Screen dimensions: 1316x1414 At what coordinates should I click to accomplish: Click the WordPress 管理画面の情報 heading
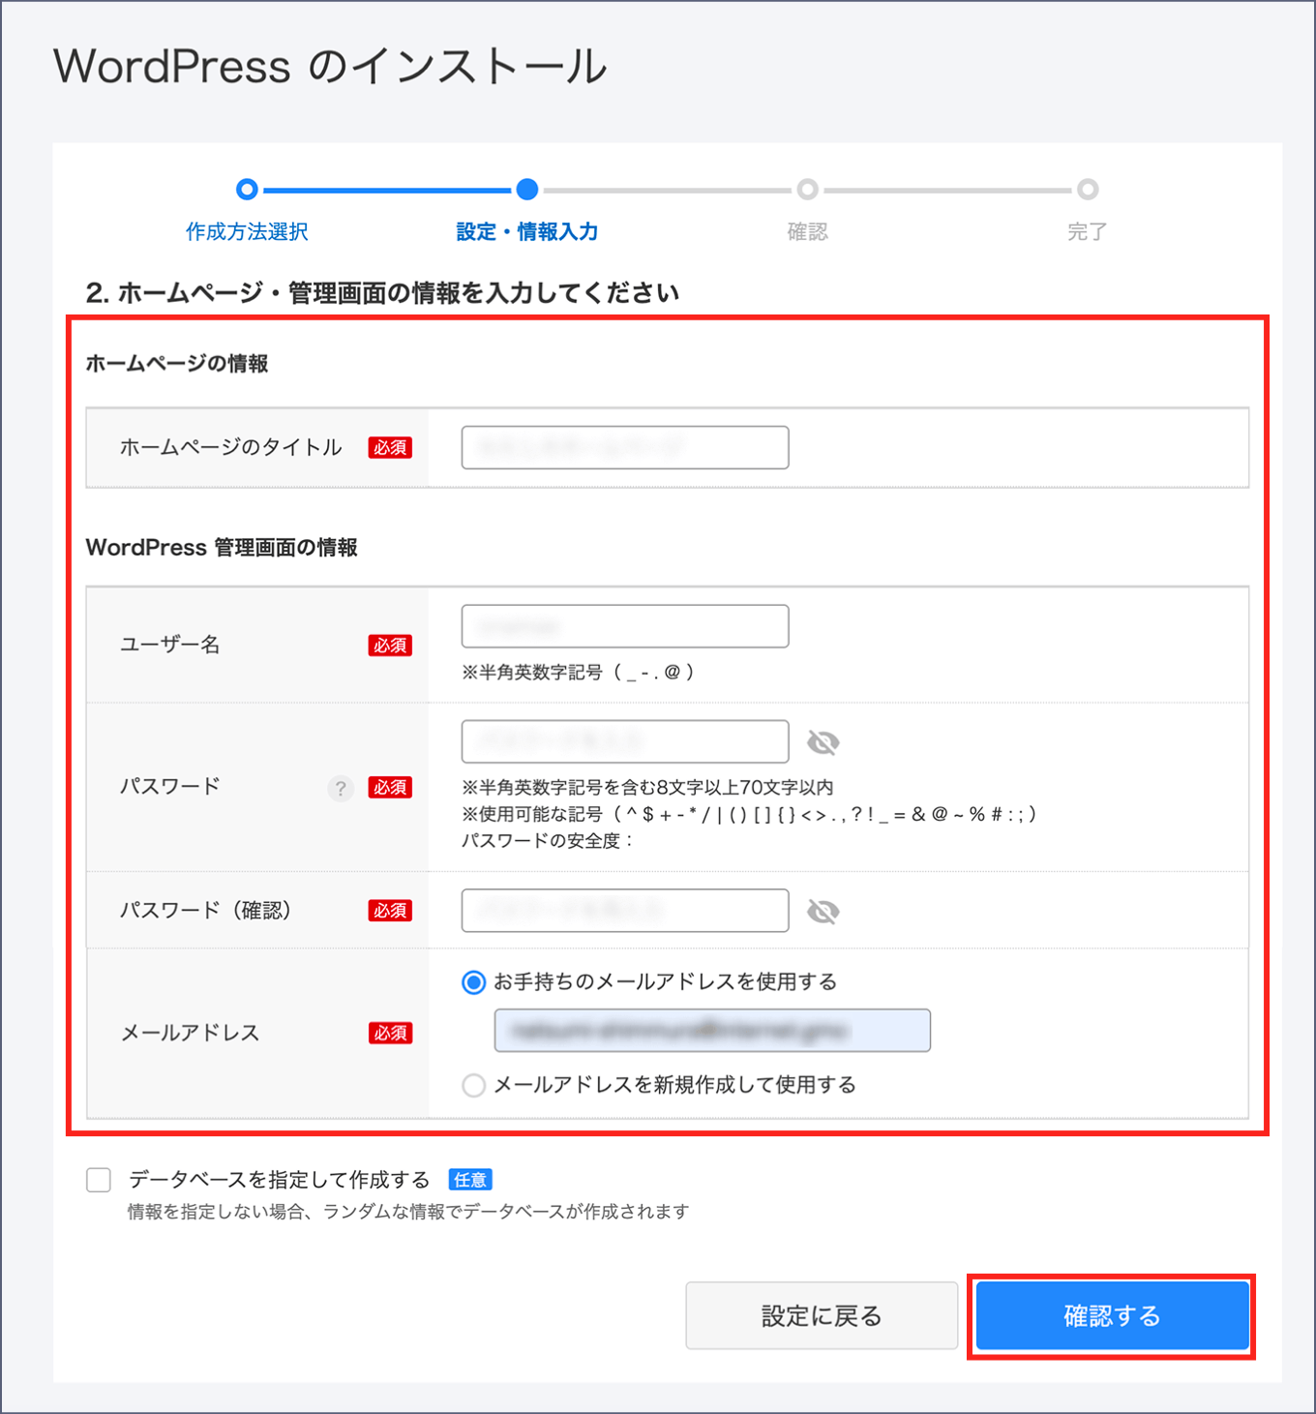(222, 547)
